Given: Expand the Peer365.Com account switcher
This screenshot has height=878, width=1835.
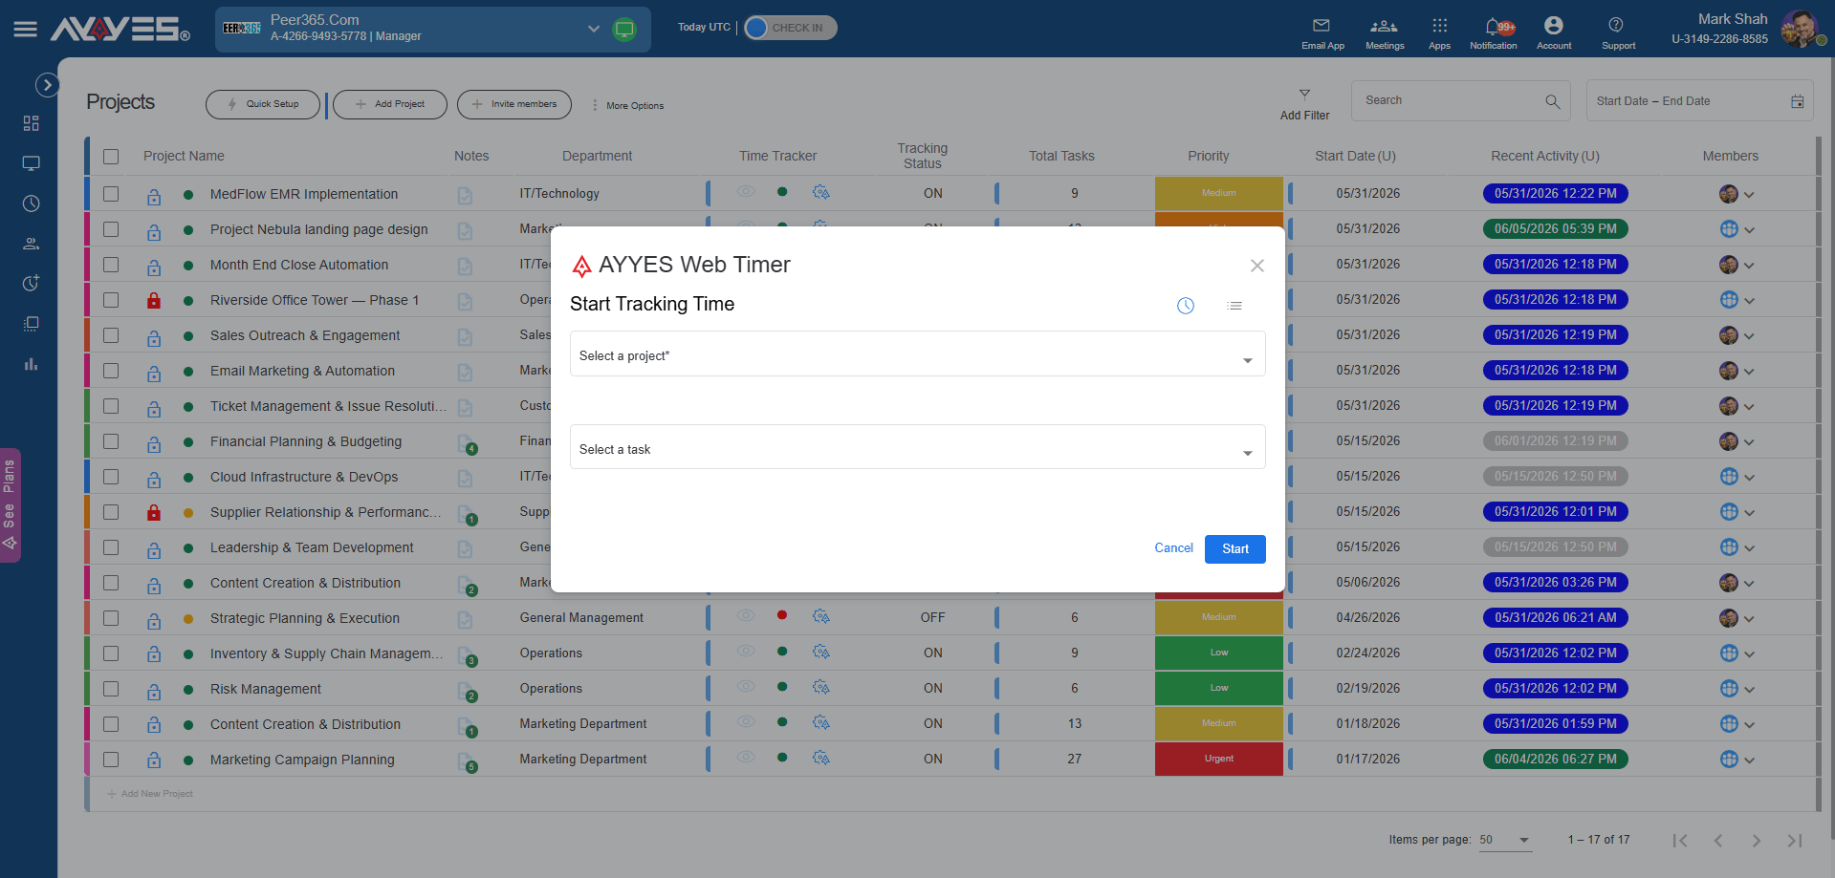Looking at the screenshot, I should coord(594,29).
